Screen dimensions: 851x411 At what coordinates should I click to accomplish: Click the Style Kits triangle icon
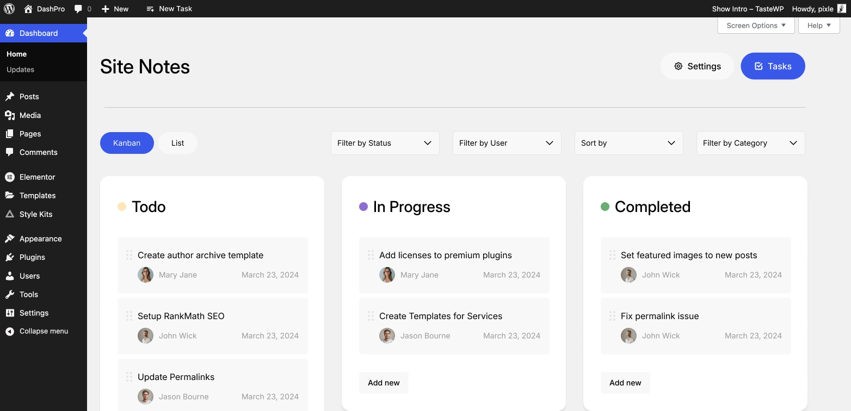pos(10,214)
